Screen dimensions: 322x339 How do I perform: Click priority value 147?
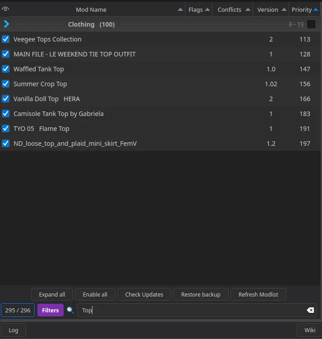click(x=305, y=69)
